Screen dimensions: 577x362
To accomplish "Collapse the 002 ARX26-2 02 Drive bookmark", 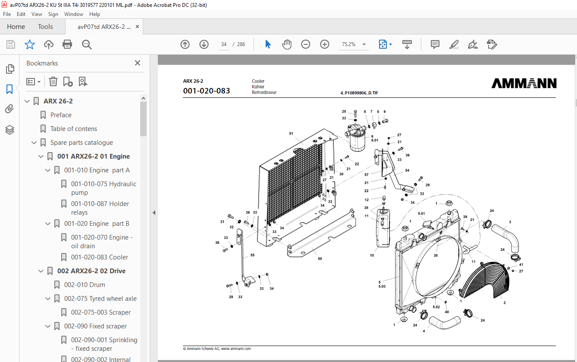I will tap(41, 271).
